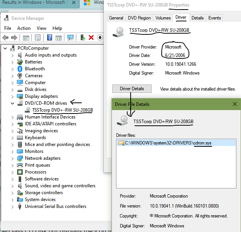The height and width of the screenshot is (232, 241).
Task: Expand Audio inputs and outputs
Action: pos(12,55)
